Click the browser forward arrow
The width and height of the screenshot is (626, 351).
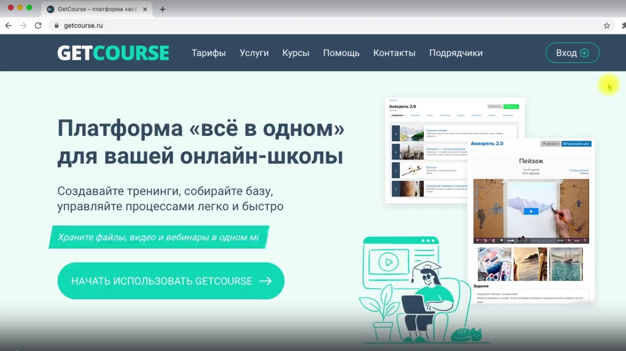(x=23, y=26)
